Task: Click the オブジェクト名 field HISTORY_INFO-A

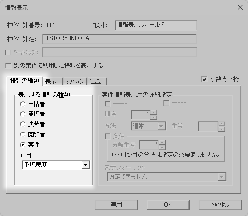Action: click(120, 39)
